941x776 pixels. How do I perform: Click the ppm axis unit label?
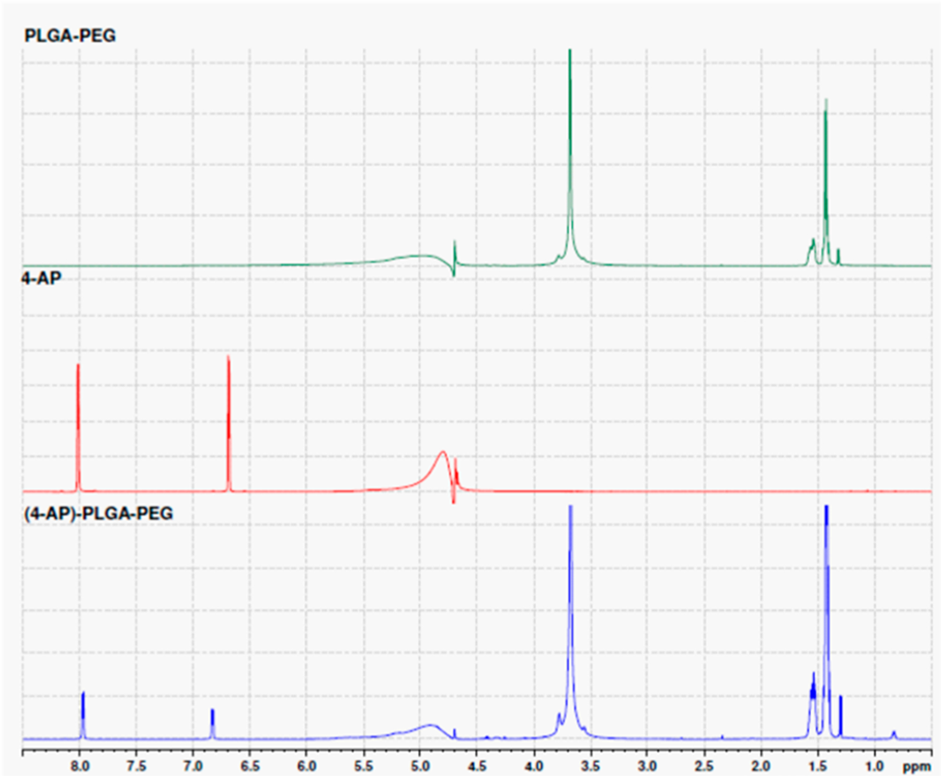click(x=917, y=767)
